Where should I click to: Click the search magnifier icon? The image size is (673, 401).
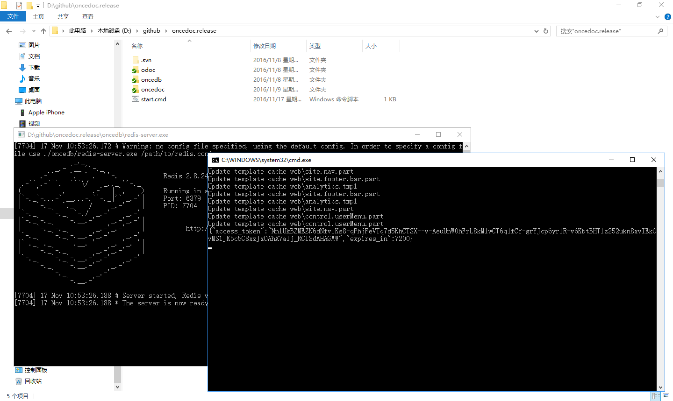click(x=660, y=31)
